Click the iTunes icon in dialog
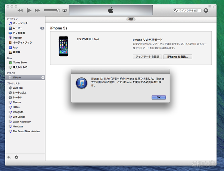 point(81,83)
